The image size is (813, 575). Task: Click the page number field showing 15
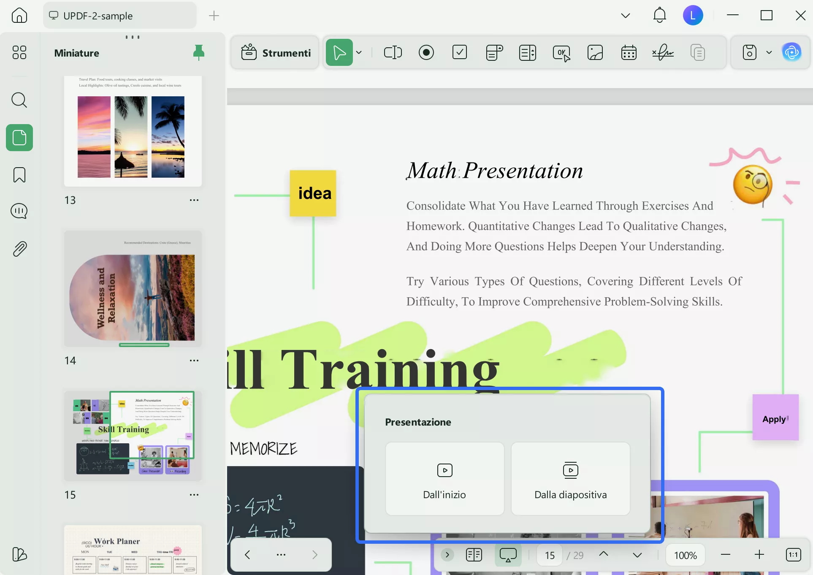click(x=550, y=555)
